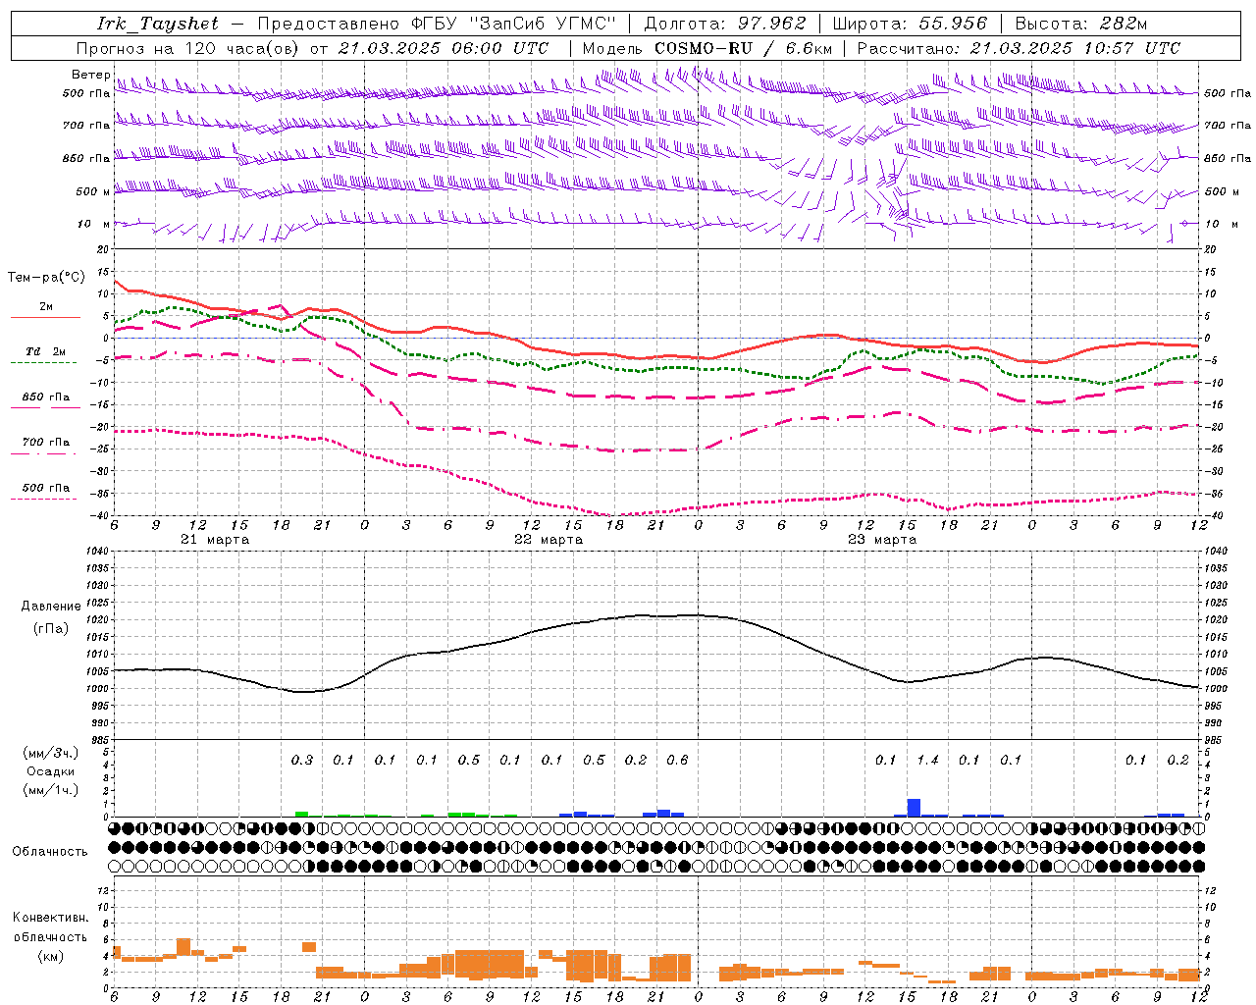
Task: Click the (гПа) unit under Давление
Action: coord(51,628)
